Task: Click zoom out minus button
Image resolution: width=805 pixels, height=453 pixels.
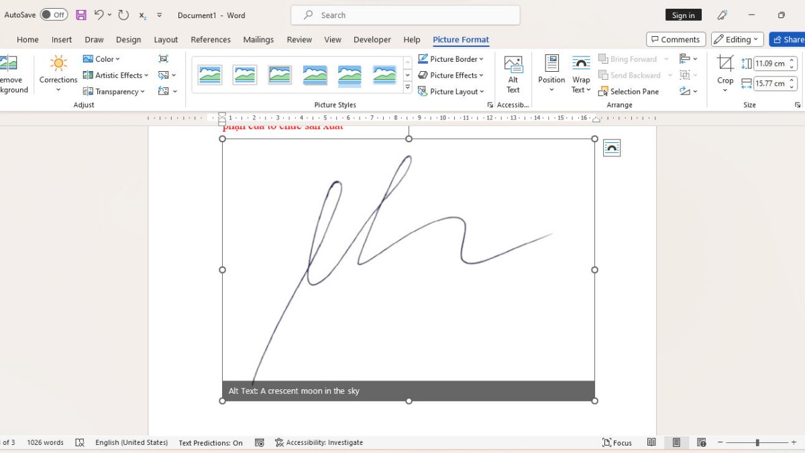Action: pyautogui.click(x=720, y=443)
